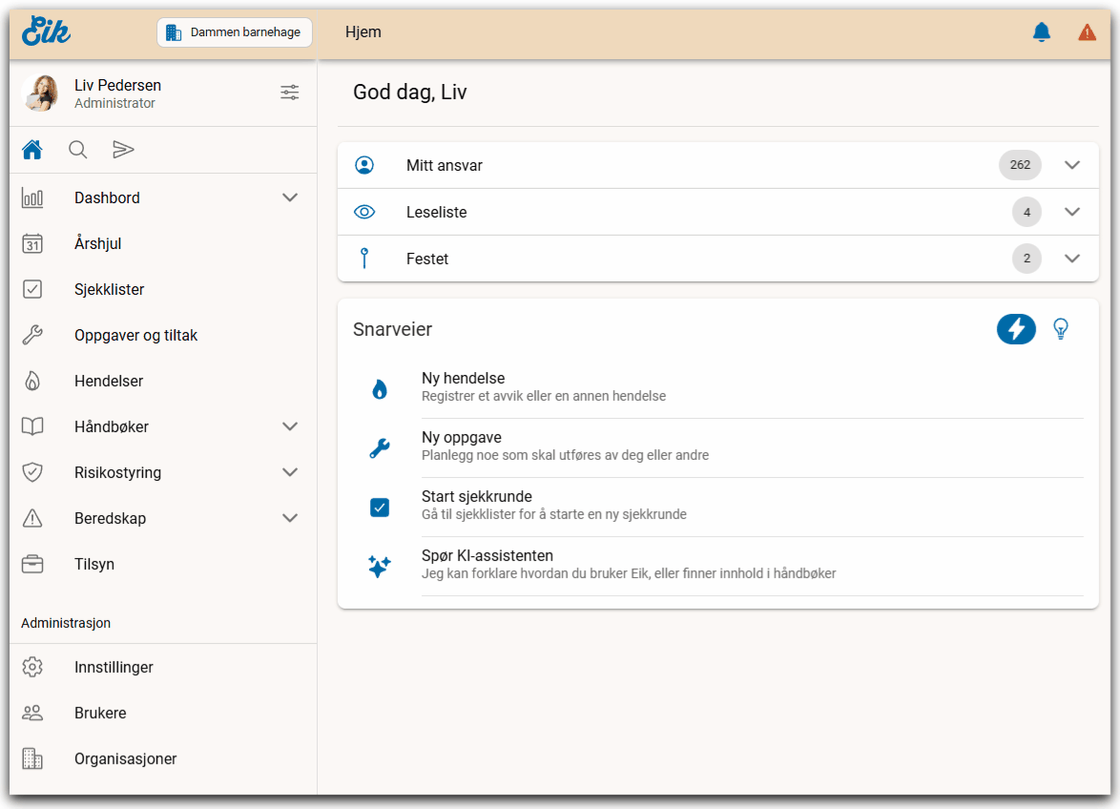1120x809 pixels.
Task: Open Årshjul from the sidebar
Action: [x=98, y=244]
